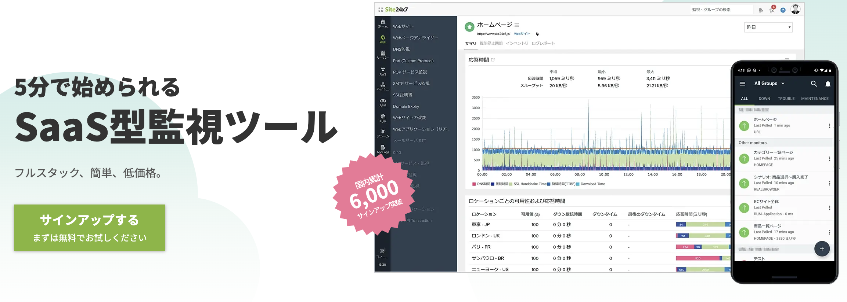Open the mobile app hamburger menu
This screenshot has width=847, height=302.
coord(742,84)
